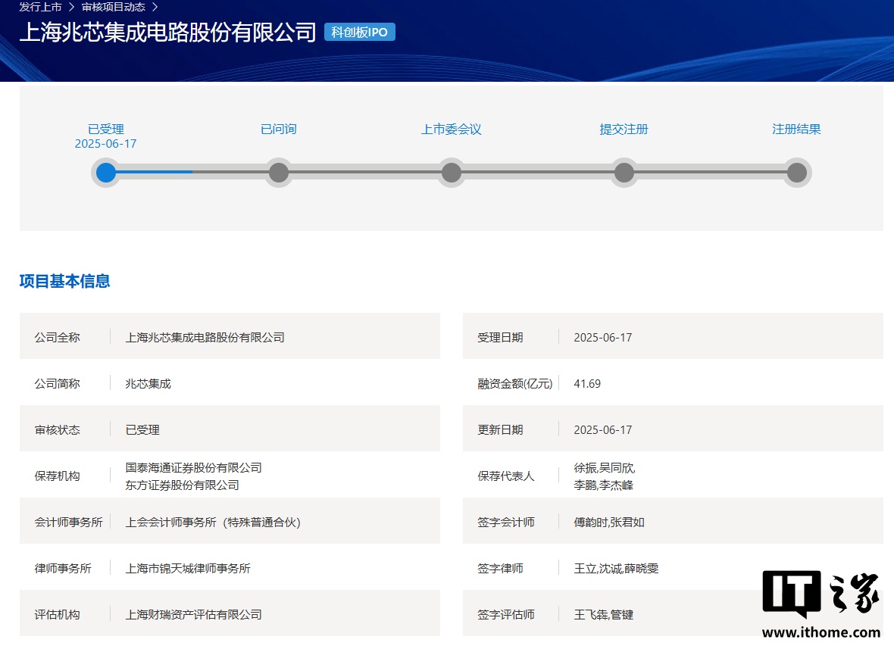This screenshot has height=649, width=894.
Task: Click the 保荐机构 field label
Action: tap(57, 476)
